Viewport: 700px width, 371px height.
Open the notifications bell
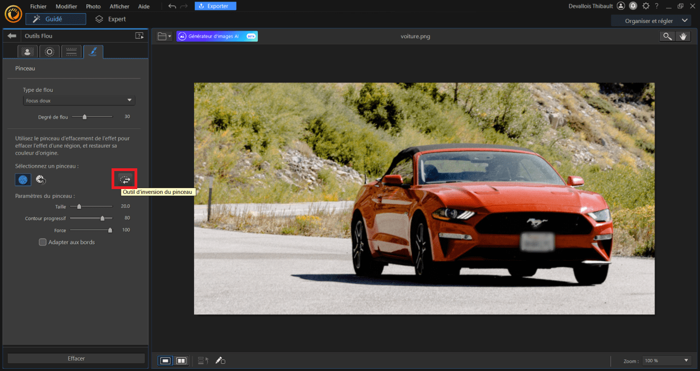(x=633, y=6)
